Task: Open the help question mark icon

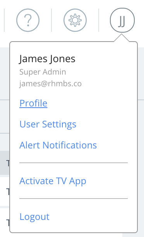Action: [28, 20]
